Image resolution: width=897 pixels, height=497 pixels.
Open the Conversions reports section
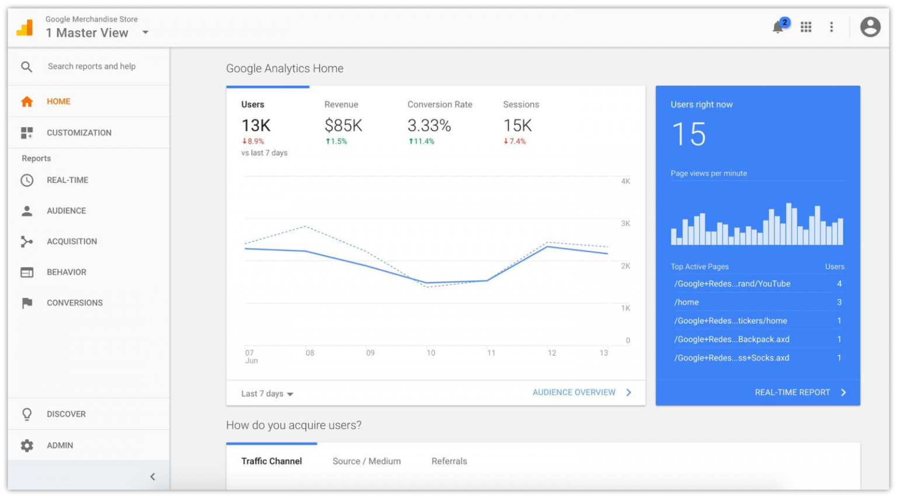(75, 303)
